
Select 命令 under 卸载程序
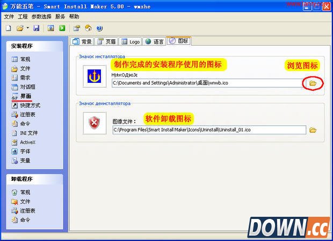21,219
